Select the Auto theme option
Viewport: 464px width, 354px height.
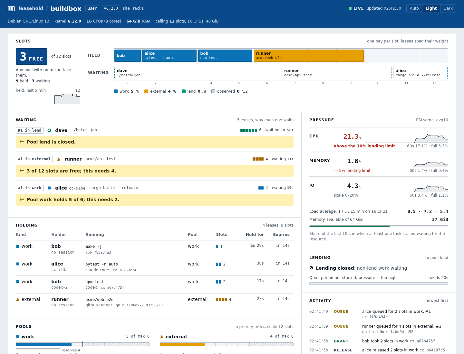click(414, 8)
